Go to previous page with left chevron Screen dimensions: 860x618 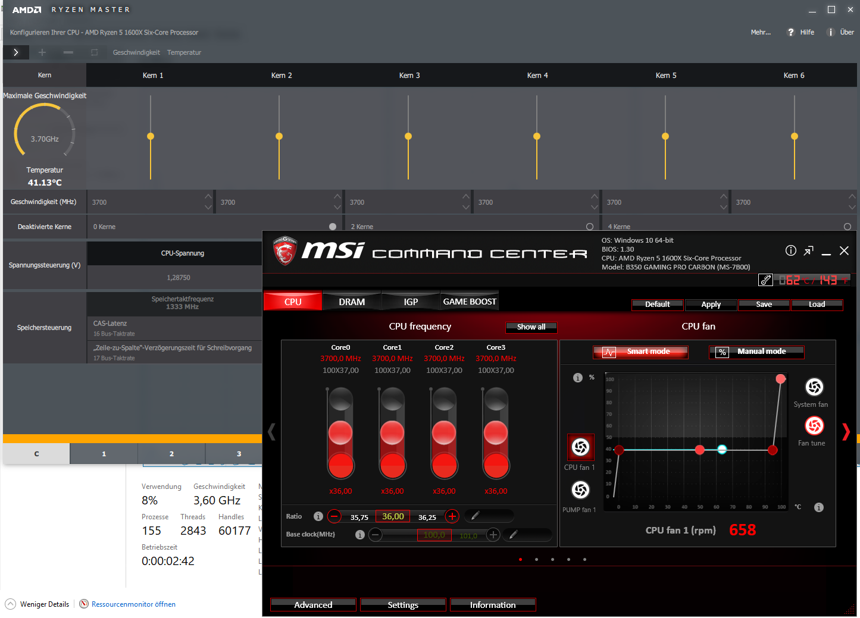pyautogui.click(x=272, y=432)
